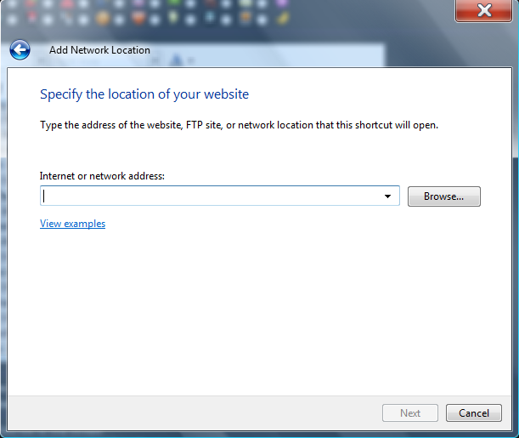Click the 'Specify the location of your website' heading
Image resolution: width=519 pixels, height=438 pixels.
pos(144,94)
